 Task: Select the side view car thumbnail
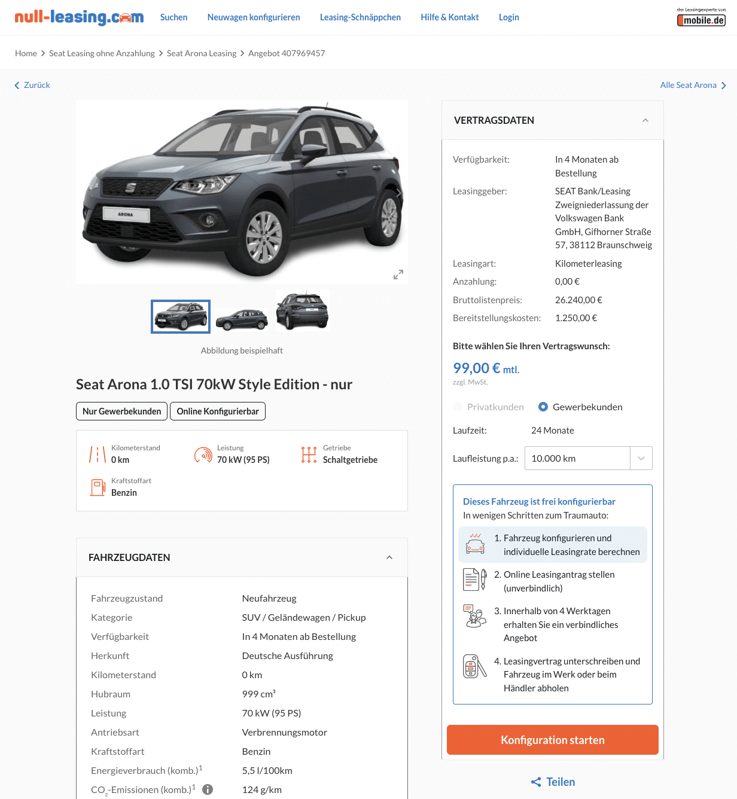click(x=242, y=319)
